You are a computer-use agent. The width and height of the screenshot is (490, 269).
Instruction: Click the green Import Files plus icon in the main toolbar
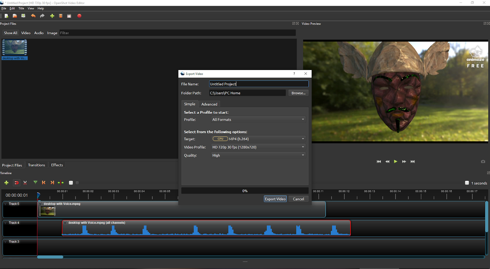52,16
